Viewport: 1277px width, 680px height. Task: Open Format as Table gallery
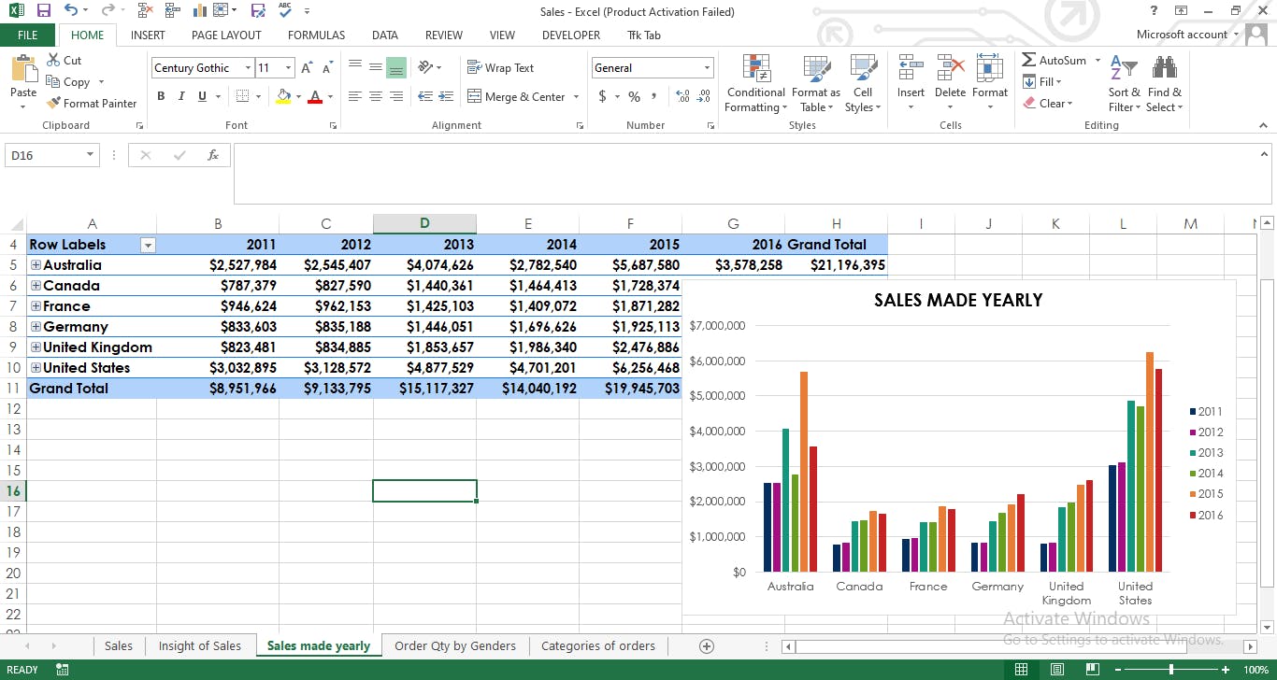816,84
